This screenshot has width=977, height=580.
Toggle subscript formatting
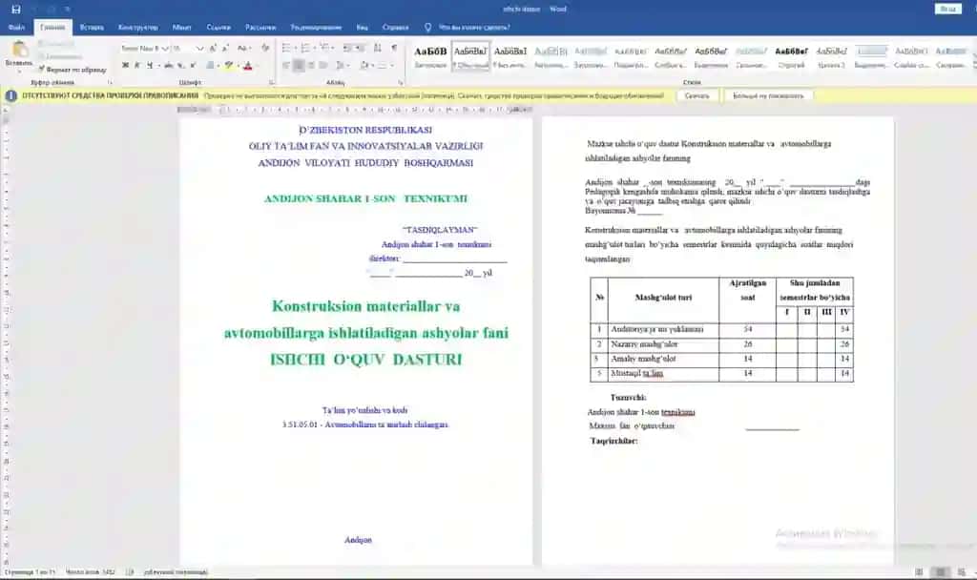[180, 65]
